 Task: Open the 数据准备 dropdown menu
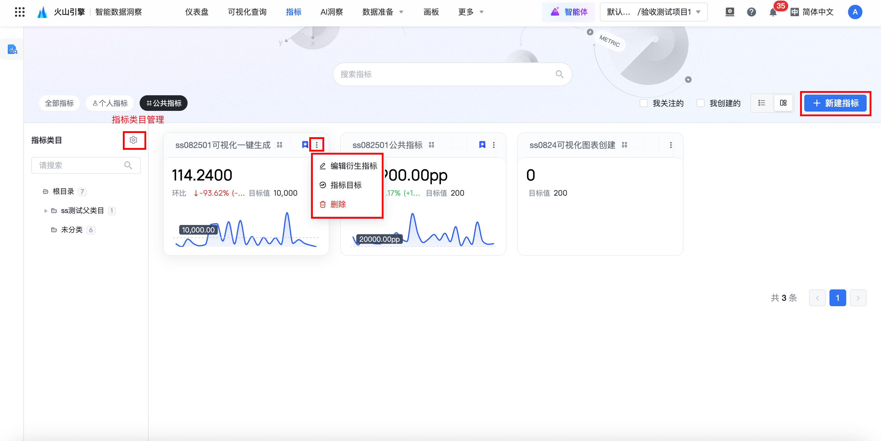tap(382, 12)
